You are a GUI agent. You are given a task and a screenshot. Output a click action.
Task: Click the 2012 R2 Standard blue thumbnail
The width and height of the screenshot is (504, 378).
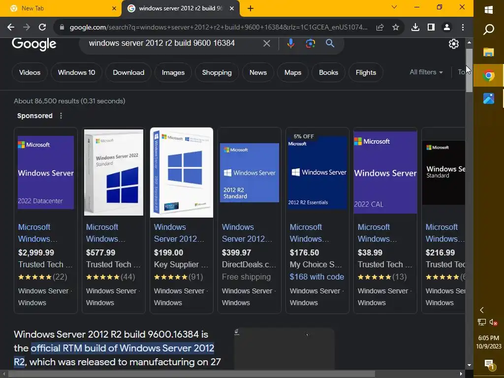click(x=250, y=173)
